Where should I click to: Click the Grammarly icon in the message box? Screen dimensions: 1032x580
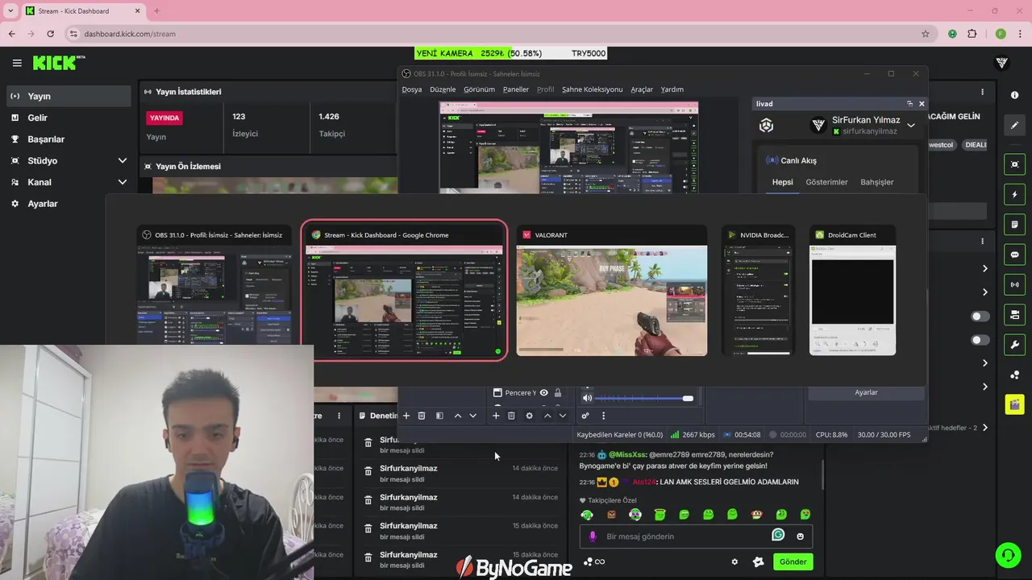coord(778,535)
